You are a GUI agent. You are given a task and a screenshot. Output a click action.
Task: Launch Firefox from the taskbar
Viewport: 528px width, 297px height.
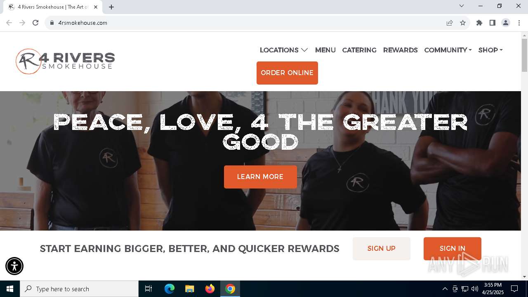tap(210, 289)
